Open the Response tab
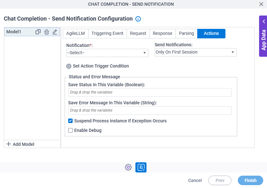 pyautogui.click(x=162, y=33)
